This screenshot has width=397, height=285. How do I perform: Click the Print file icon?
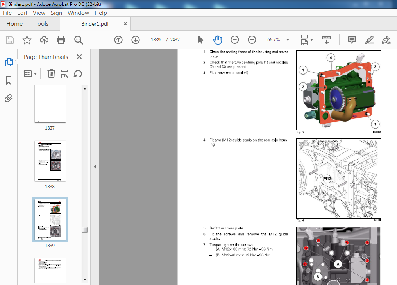point(61,40)
